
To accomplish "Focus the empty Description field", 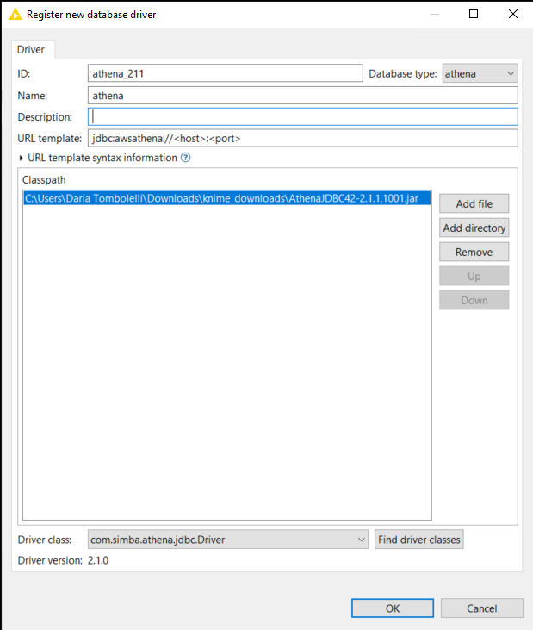I will pos(302,117).
